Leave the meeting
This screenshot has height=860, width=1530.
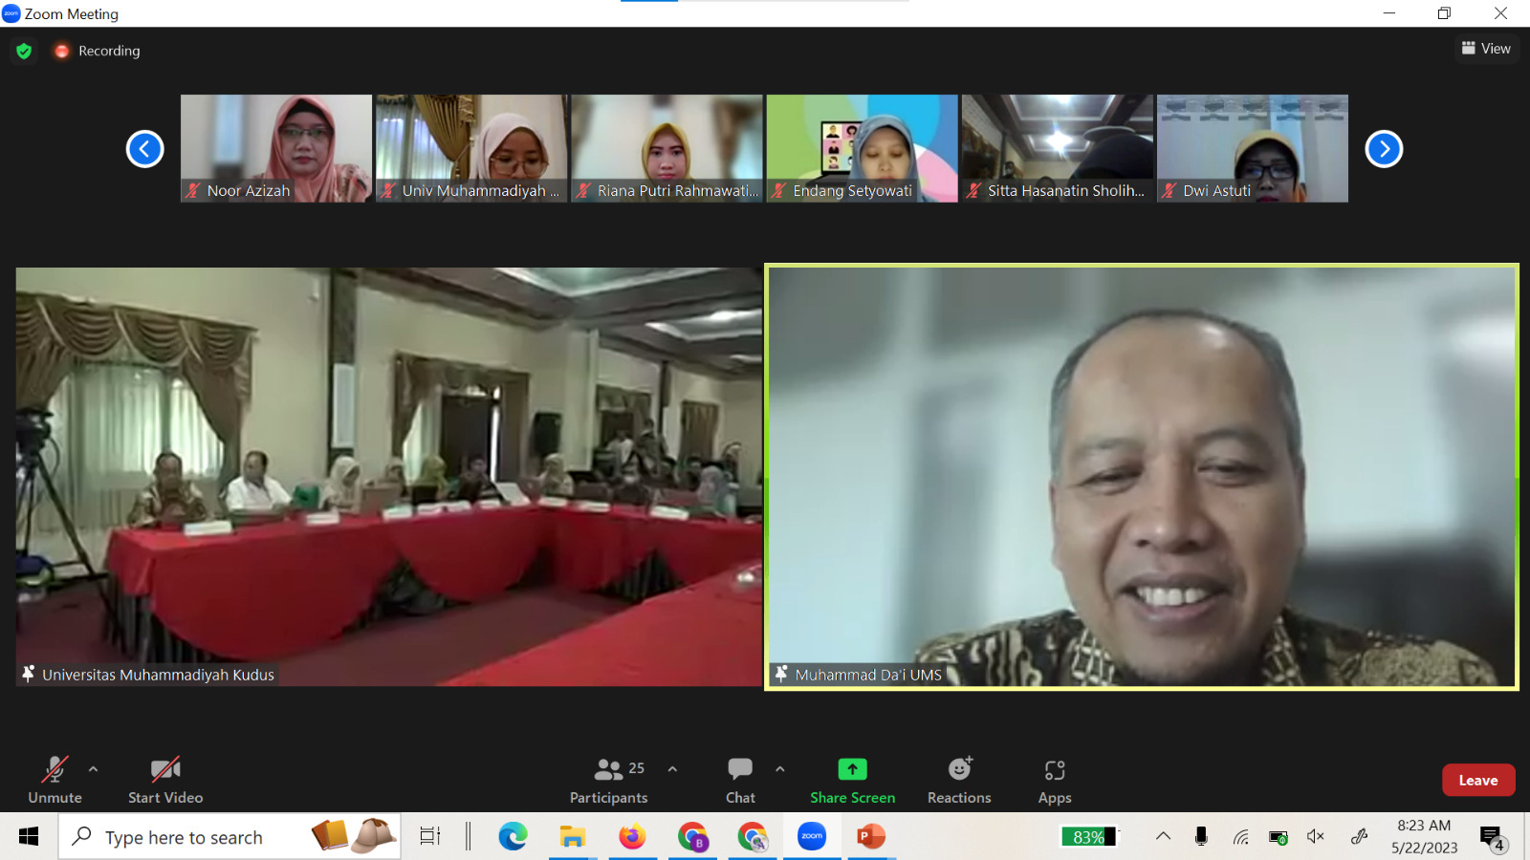(x=1477, y=780)
